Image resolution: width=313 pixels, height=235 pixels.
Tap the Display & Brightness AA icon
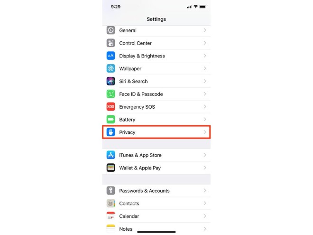110,56
